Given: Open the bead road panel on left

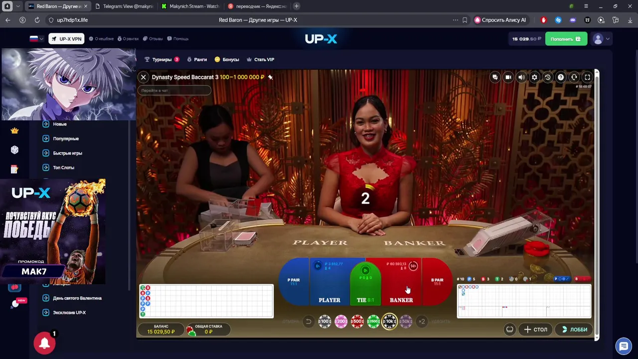Looking at the screenshot, I should [206, 301].
